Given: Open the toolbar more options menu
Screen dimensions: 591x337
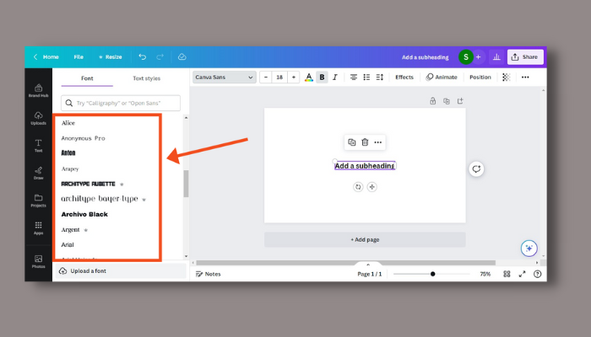Looking at the screenshot, I should click(x=525, y=78).
